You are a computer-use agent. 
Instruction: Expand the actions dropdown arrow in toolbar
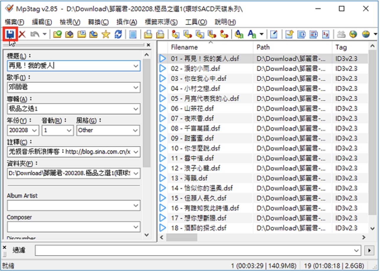[261, 34]
